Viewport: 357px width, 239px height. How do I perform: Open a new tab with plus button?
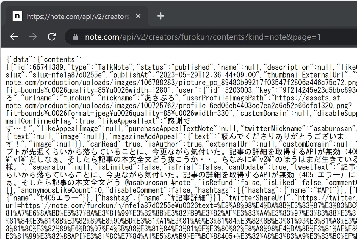click(x=161, y=16)
